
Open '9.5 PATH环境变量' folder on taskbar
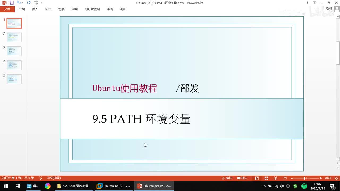point(74,186)
